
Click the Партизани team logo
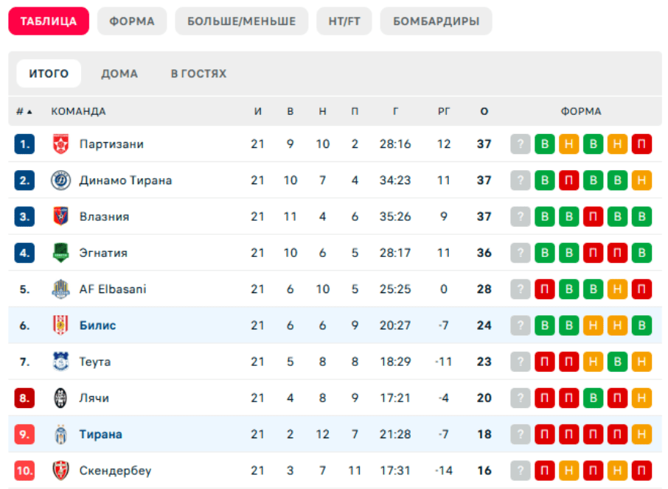click(60, 144)
